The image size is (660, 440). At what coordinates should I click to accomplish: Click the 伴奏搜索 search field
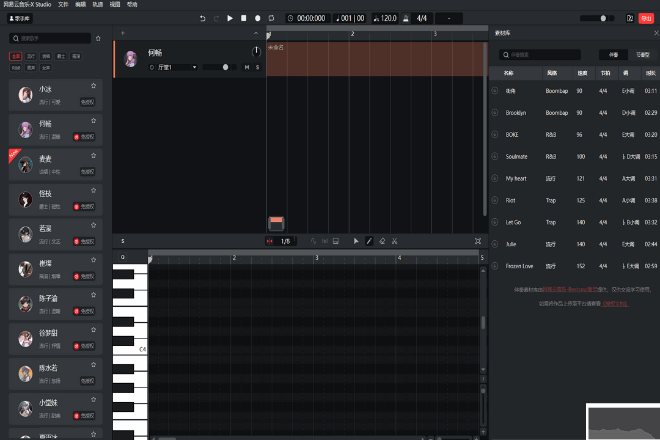tap(540, 54)
